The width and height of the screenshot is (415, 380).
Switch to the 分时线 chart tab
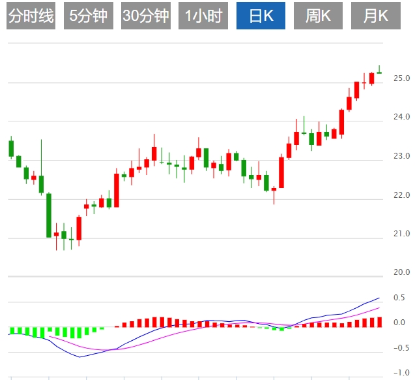pyautogui.click(x=31, y=16)
